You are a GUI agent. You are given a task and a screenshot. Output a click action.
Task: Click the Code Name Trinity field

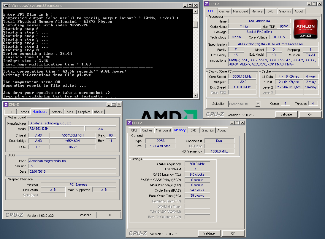coord(244,26)
